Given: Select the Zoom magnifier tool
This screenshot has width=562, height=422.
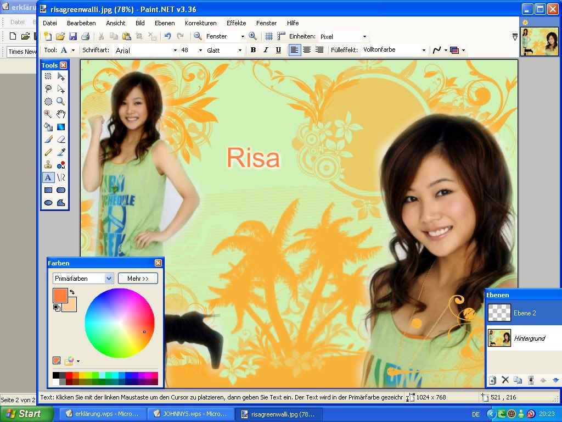Looking at the screenshot, I should (61, 102).
